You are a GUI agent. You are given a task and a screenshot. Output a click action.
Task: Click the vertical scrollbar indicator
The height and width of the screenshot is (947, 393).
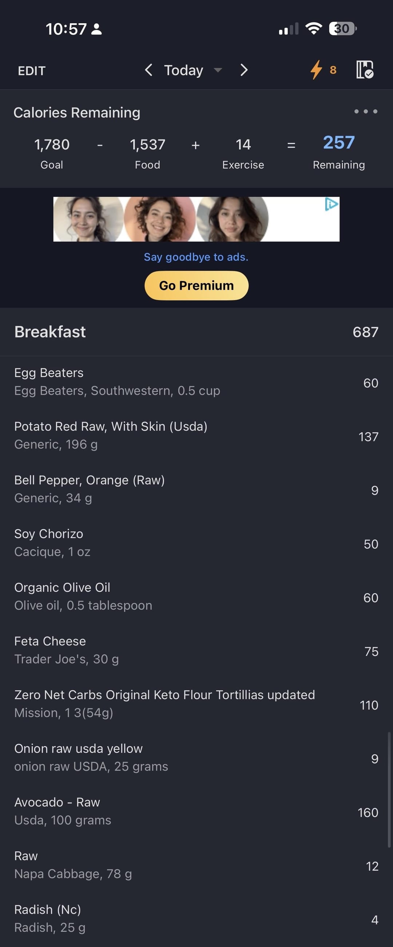[389, 790]
